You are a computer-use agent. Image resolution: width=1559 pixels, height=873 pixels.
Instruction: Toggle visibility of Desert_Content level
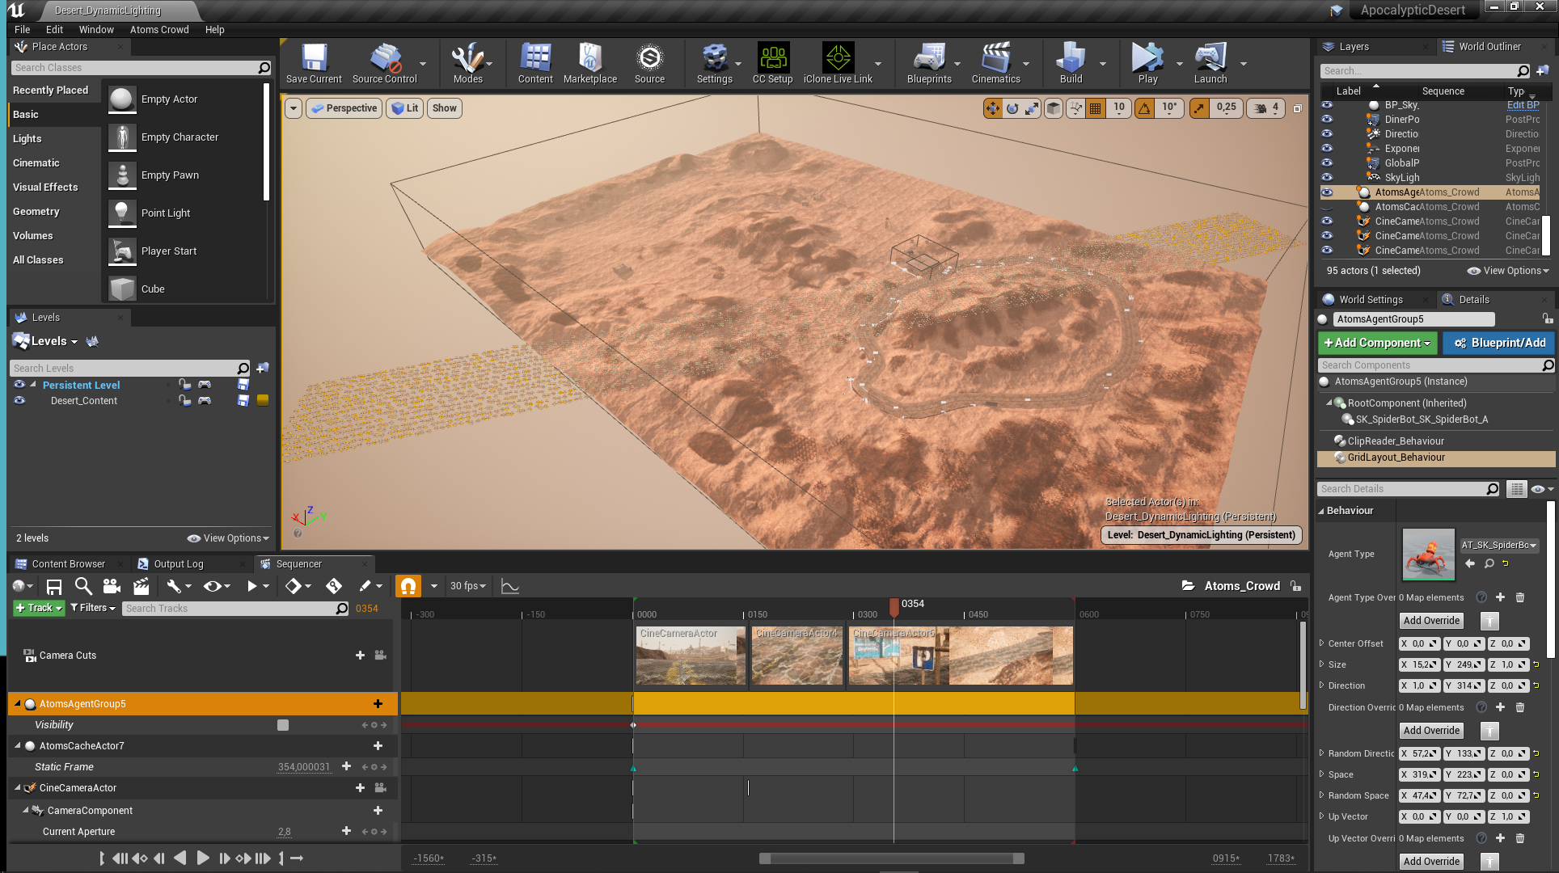pyautogui.click(x=19, y=400)
